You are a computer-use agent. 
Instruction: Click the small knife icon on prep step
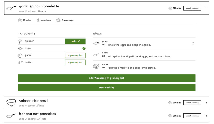(193, 43)
